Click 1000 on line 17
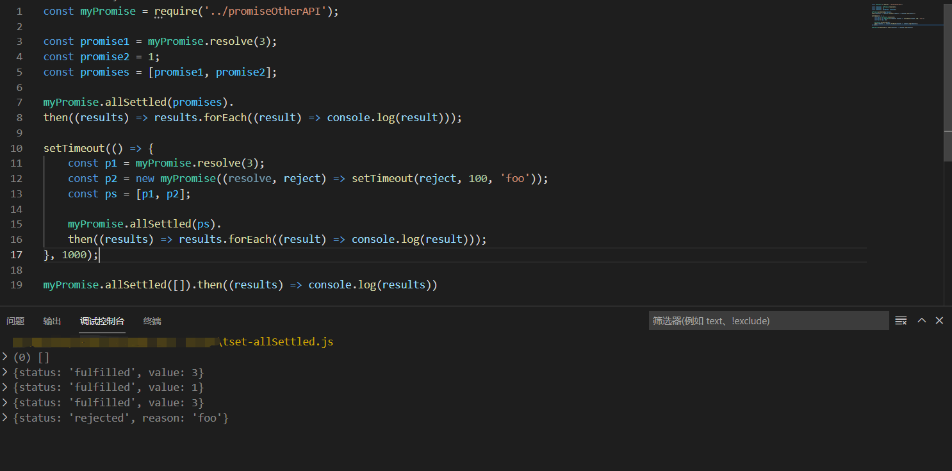 click(74, 255)
